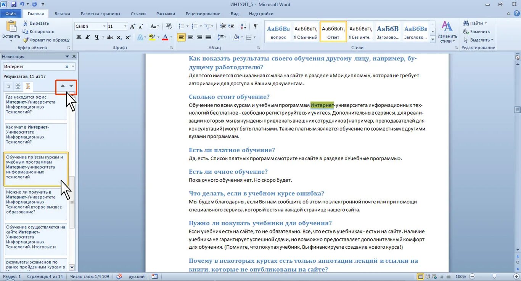
Task: Switch to the Ссылки ribbon tab
Action: (x=138, y=14)
